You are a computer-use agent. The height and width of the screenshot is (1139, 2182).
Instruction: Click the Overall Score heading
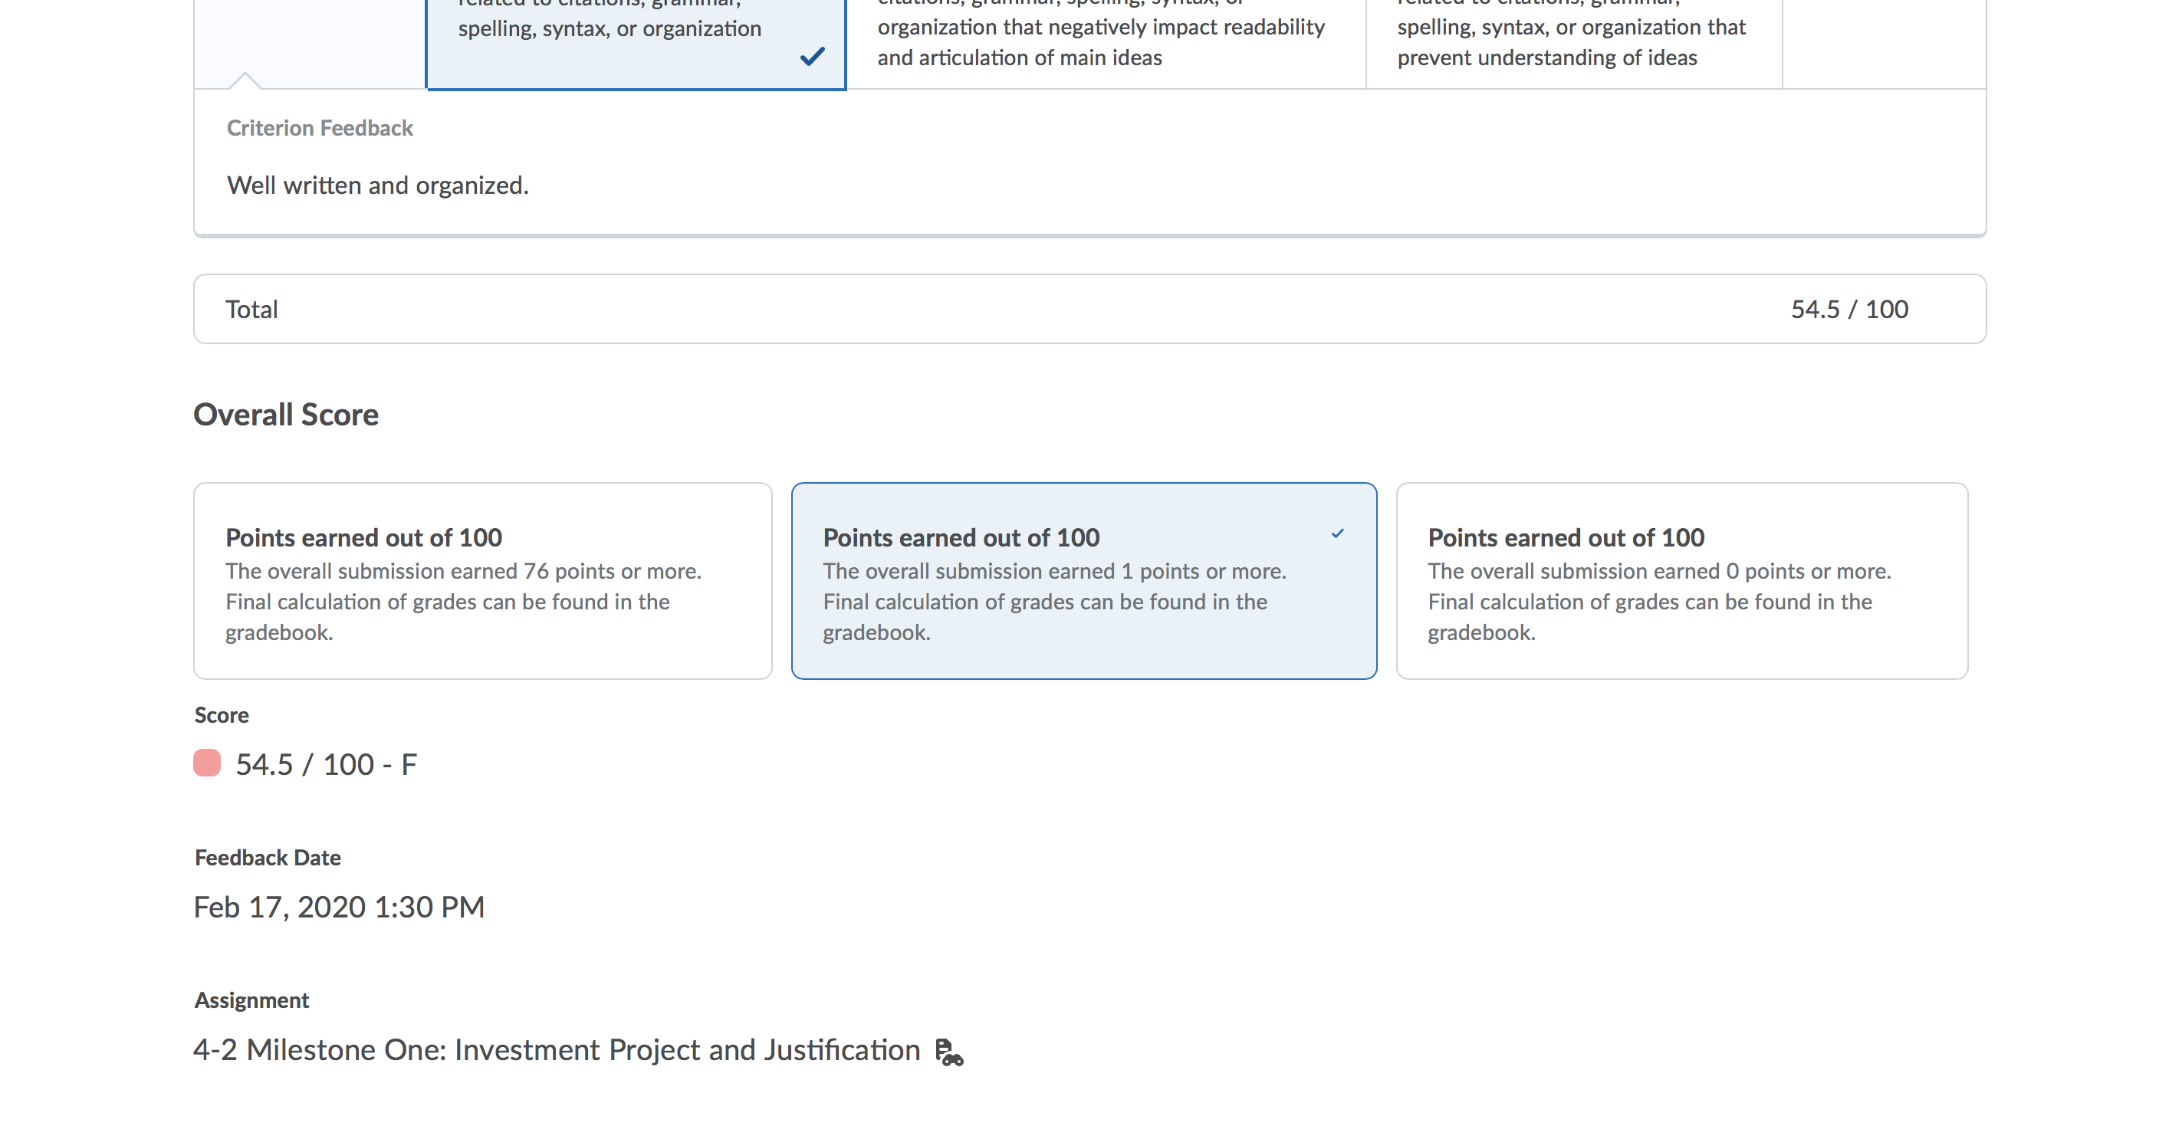coord(286,415)
